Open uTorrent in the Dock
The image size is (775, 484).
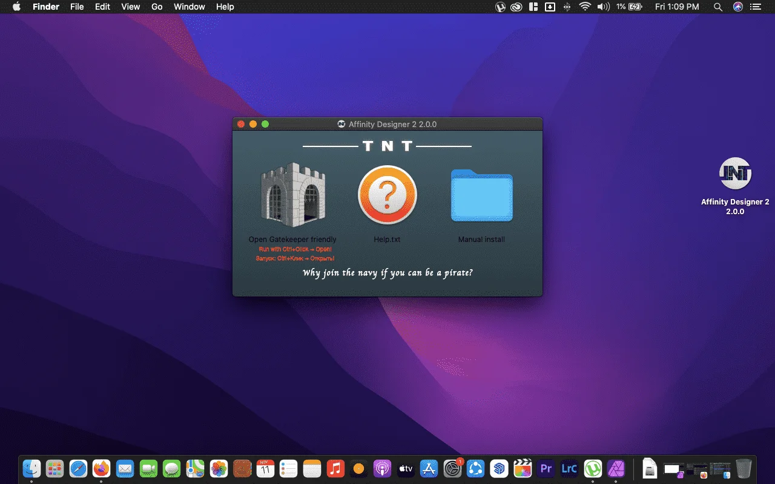pyautogui.click(x=593, y=468)
